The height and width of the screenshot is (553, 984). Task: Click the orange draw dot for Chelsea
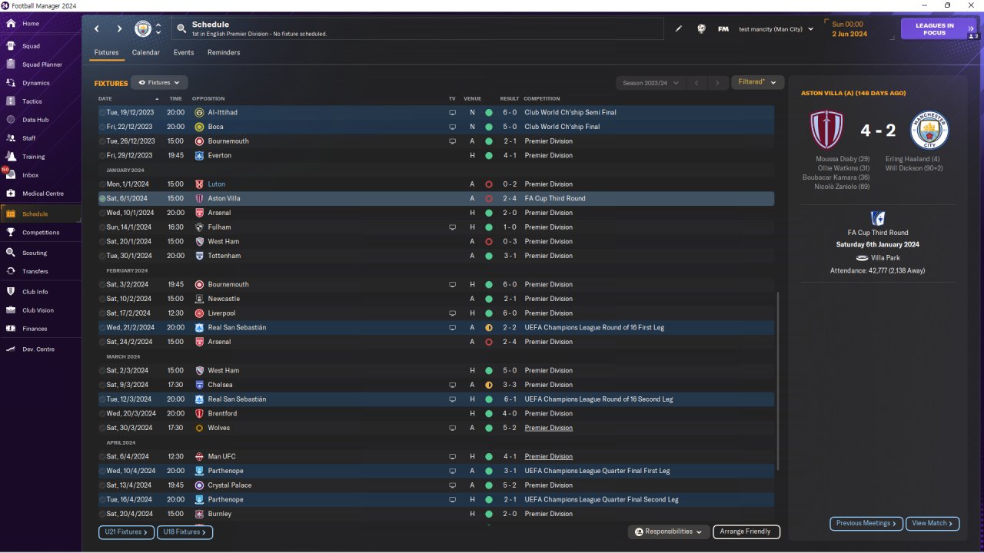click(488, 385)
